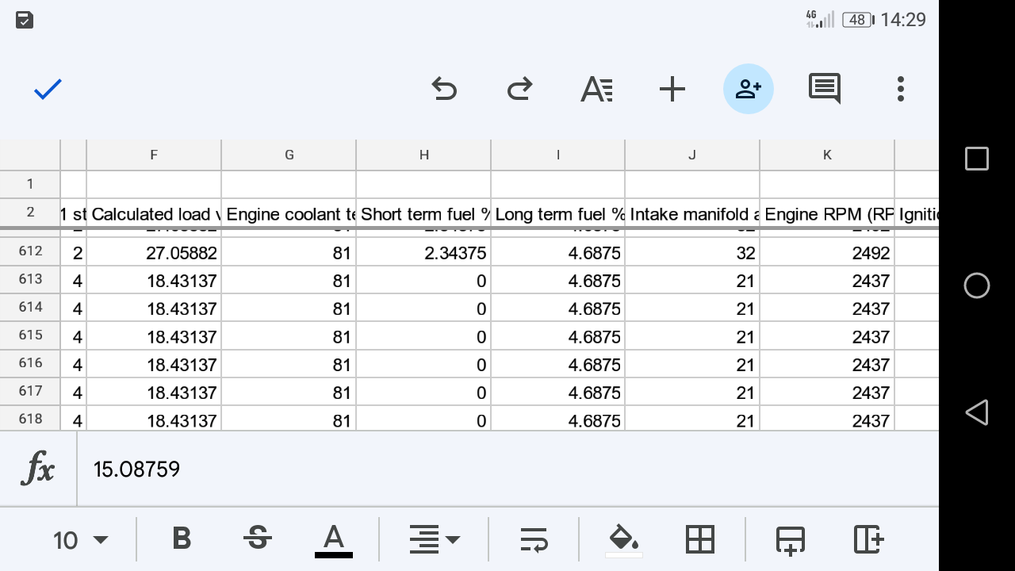The height and width of the screenshot is (571, 1015).
Task: Insert a column with the bottom toolbar icon
Action: tap(868, 539)
